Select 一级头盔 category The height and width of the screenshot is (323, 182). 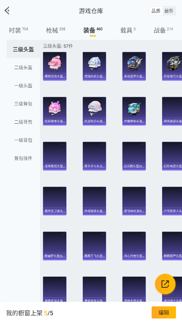tap(23, 86)
